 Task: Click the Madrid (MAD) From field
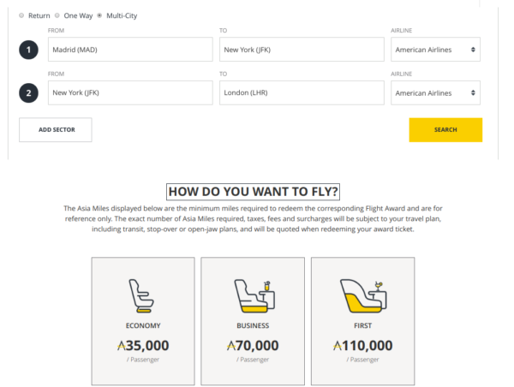(130, 50)
